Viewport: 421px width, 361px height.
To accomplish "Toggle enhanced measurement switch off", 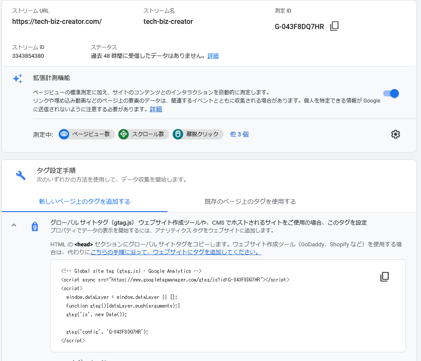I will 391,93.
